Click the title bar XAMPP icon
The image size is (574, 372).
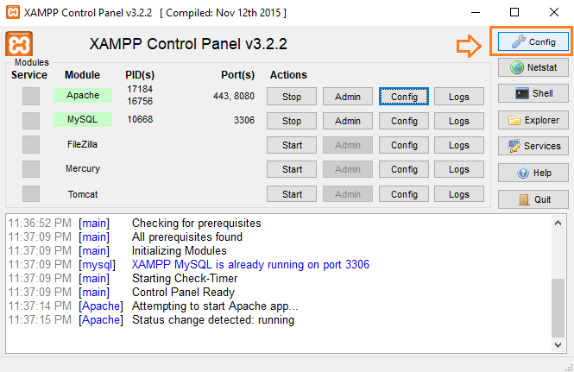(13, 12)
